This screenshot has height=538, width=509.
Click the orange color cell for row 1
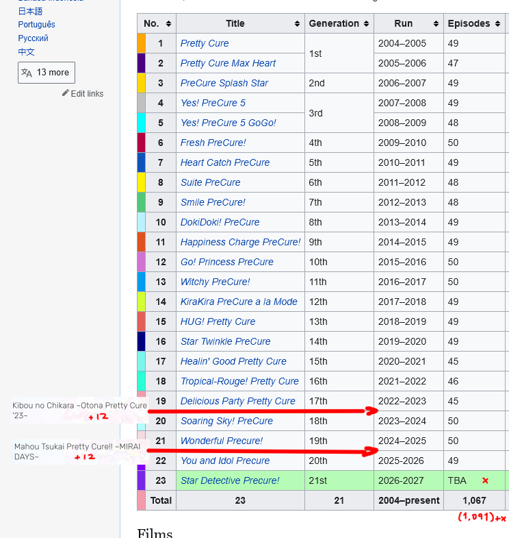click(141, 43)
